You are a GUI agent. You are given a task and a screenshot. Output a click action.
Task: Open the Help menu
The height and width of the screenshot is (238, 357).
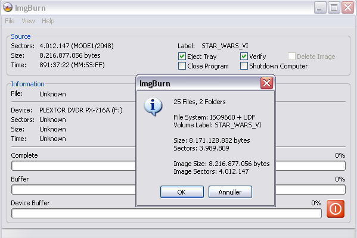48,21
